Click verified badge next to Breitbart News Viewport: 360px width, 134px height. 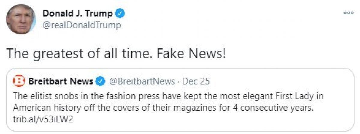point(100,81)
